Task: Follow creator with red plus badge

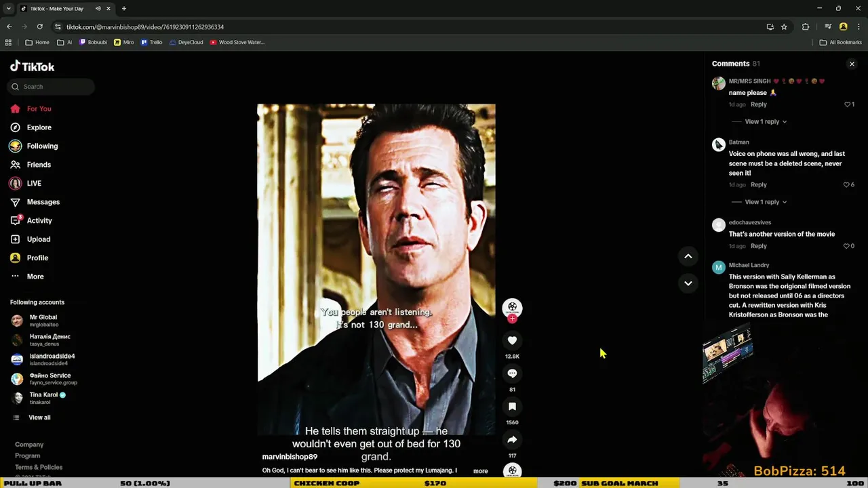Action: tap(512, 319)
